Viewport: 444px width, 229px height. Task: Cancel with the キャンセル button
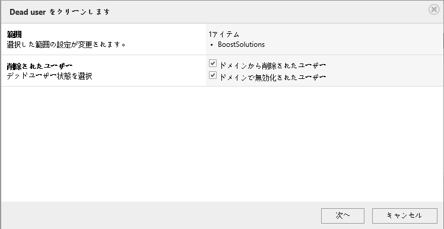pos(404,216)
